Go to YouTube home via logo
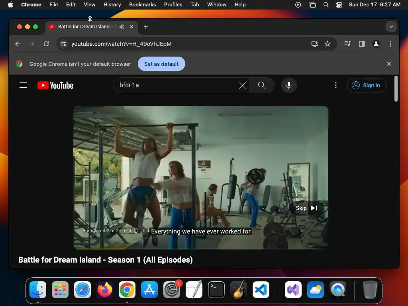The height and width of the screenshot is (306, 408). click(55, 85)
